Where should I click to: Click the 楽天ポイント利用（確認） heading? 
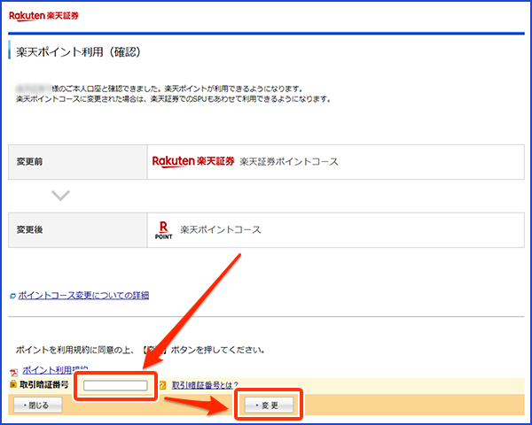click(x=79, y=52)
